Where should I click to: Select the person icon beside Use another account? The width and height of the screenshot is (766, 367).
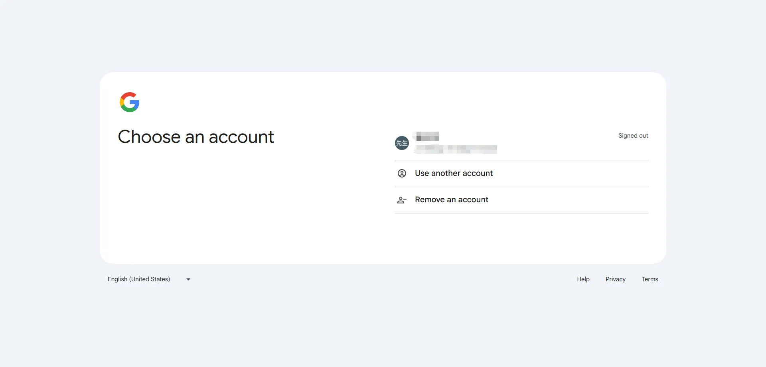click(x=402, y=173)
